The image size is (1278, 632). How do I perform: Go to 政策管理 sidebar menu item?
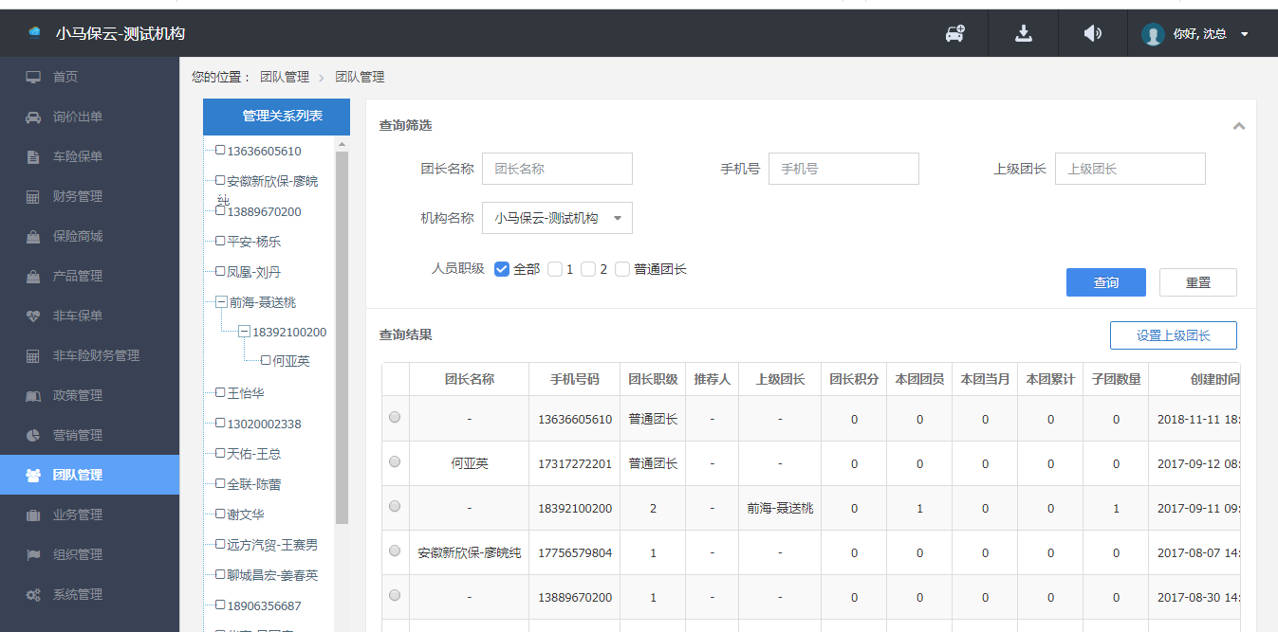pyautogui.click(x=78, y=396)
